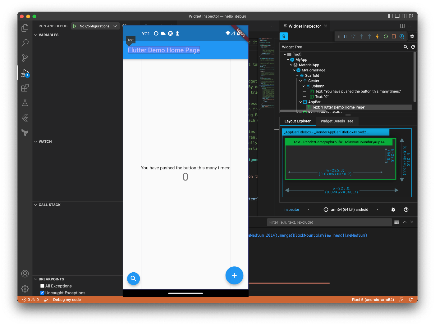Start debugging with the green play icon
This screenshot has width=435, height=326.
75,26
